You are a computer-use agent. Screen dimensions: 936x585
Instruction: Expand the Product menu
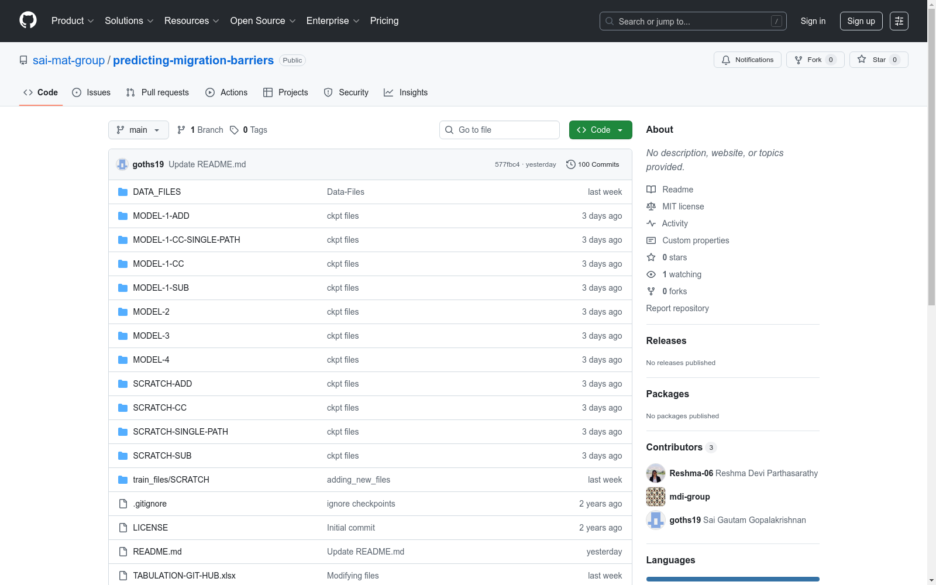[x=73, y=20]
